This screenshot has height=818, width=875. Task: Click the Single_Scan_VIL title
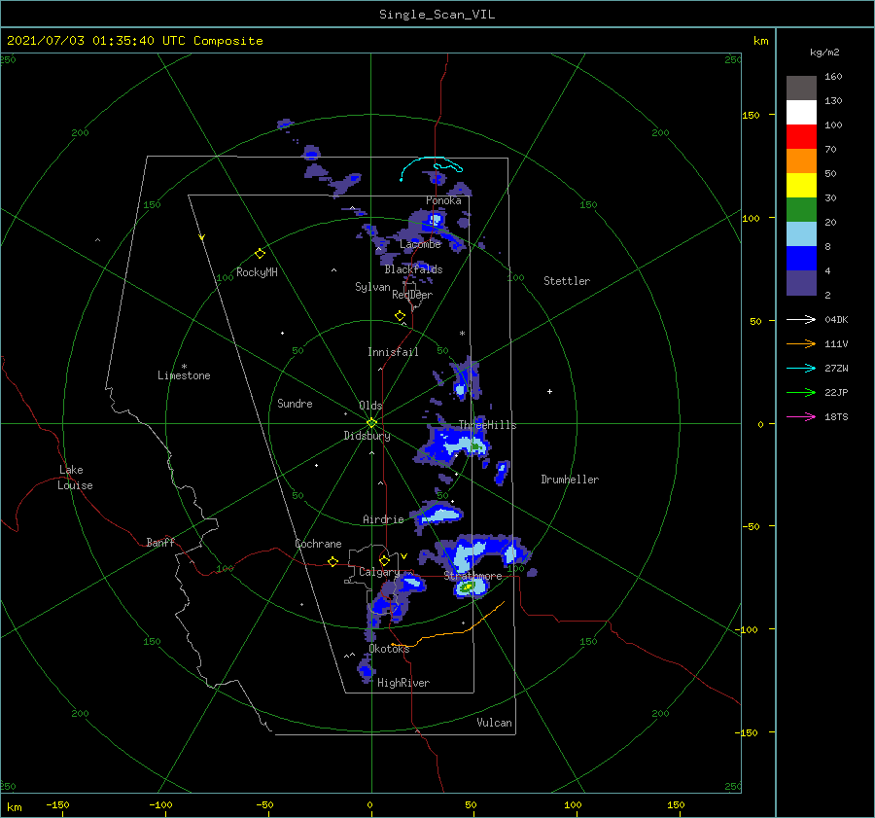(x=437, y=15)
